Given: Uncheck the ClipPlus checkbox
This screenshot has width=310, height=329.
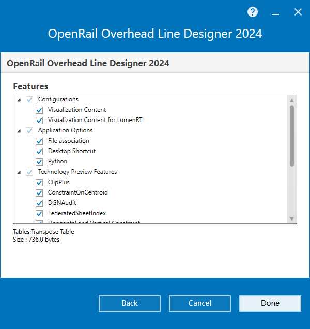Looking at the screenshot, I should [39, 182].
